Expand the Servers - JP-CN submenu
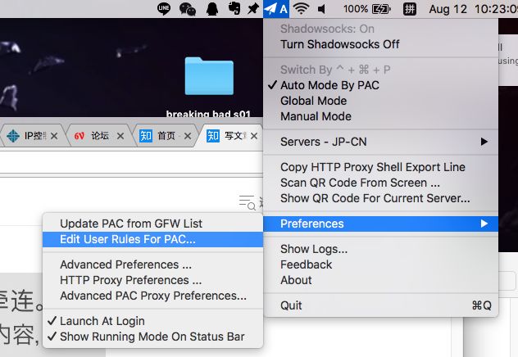The height and width of the screenshot is (357, 518). (x=380, y=142)
